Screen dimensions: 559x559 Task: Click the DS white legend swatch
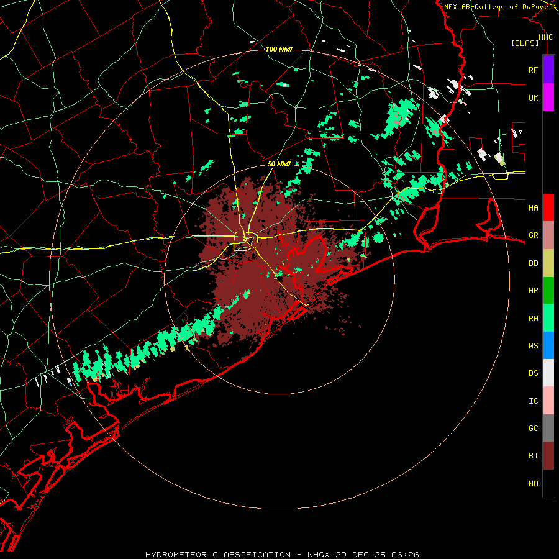tap(548, 373)
